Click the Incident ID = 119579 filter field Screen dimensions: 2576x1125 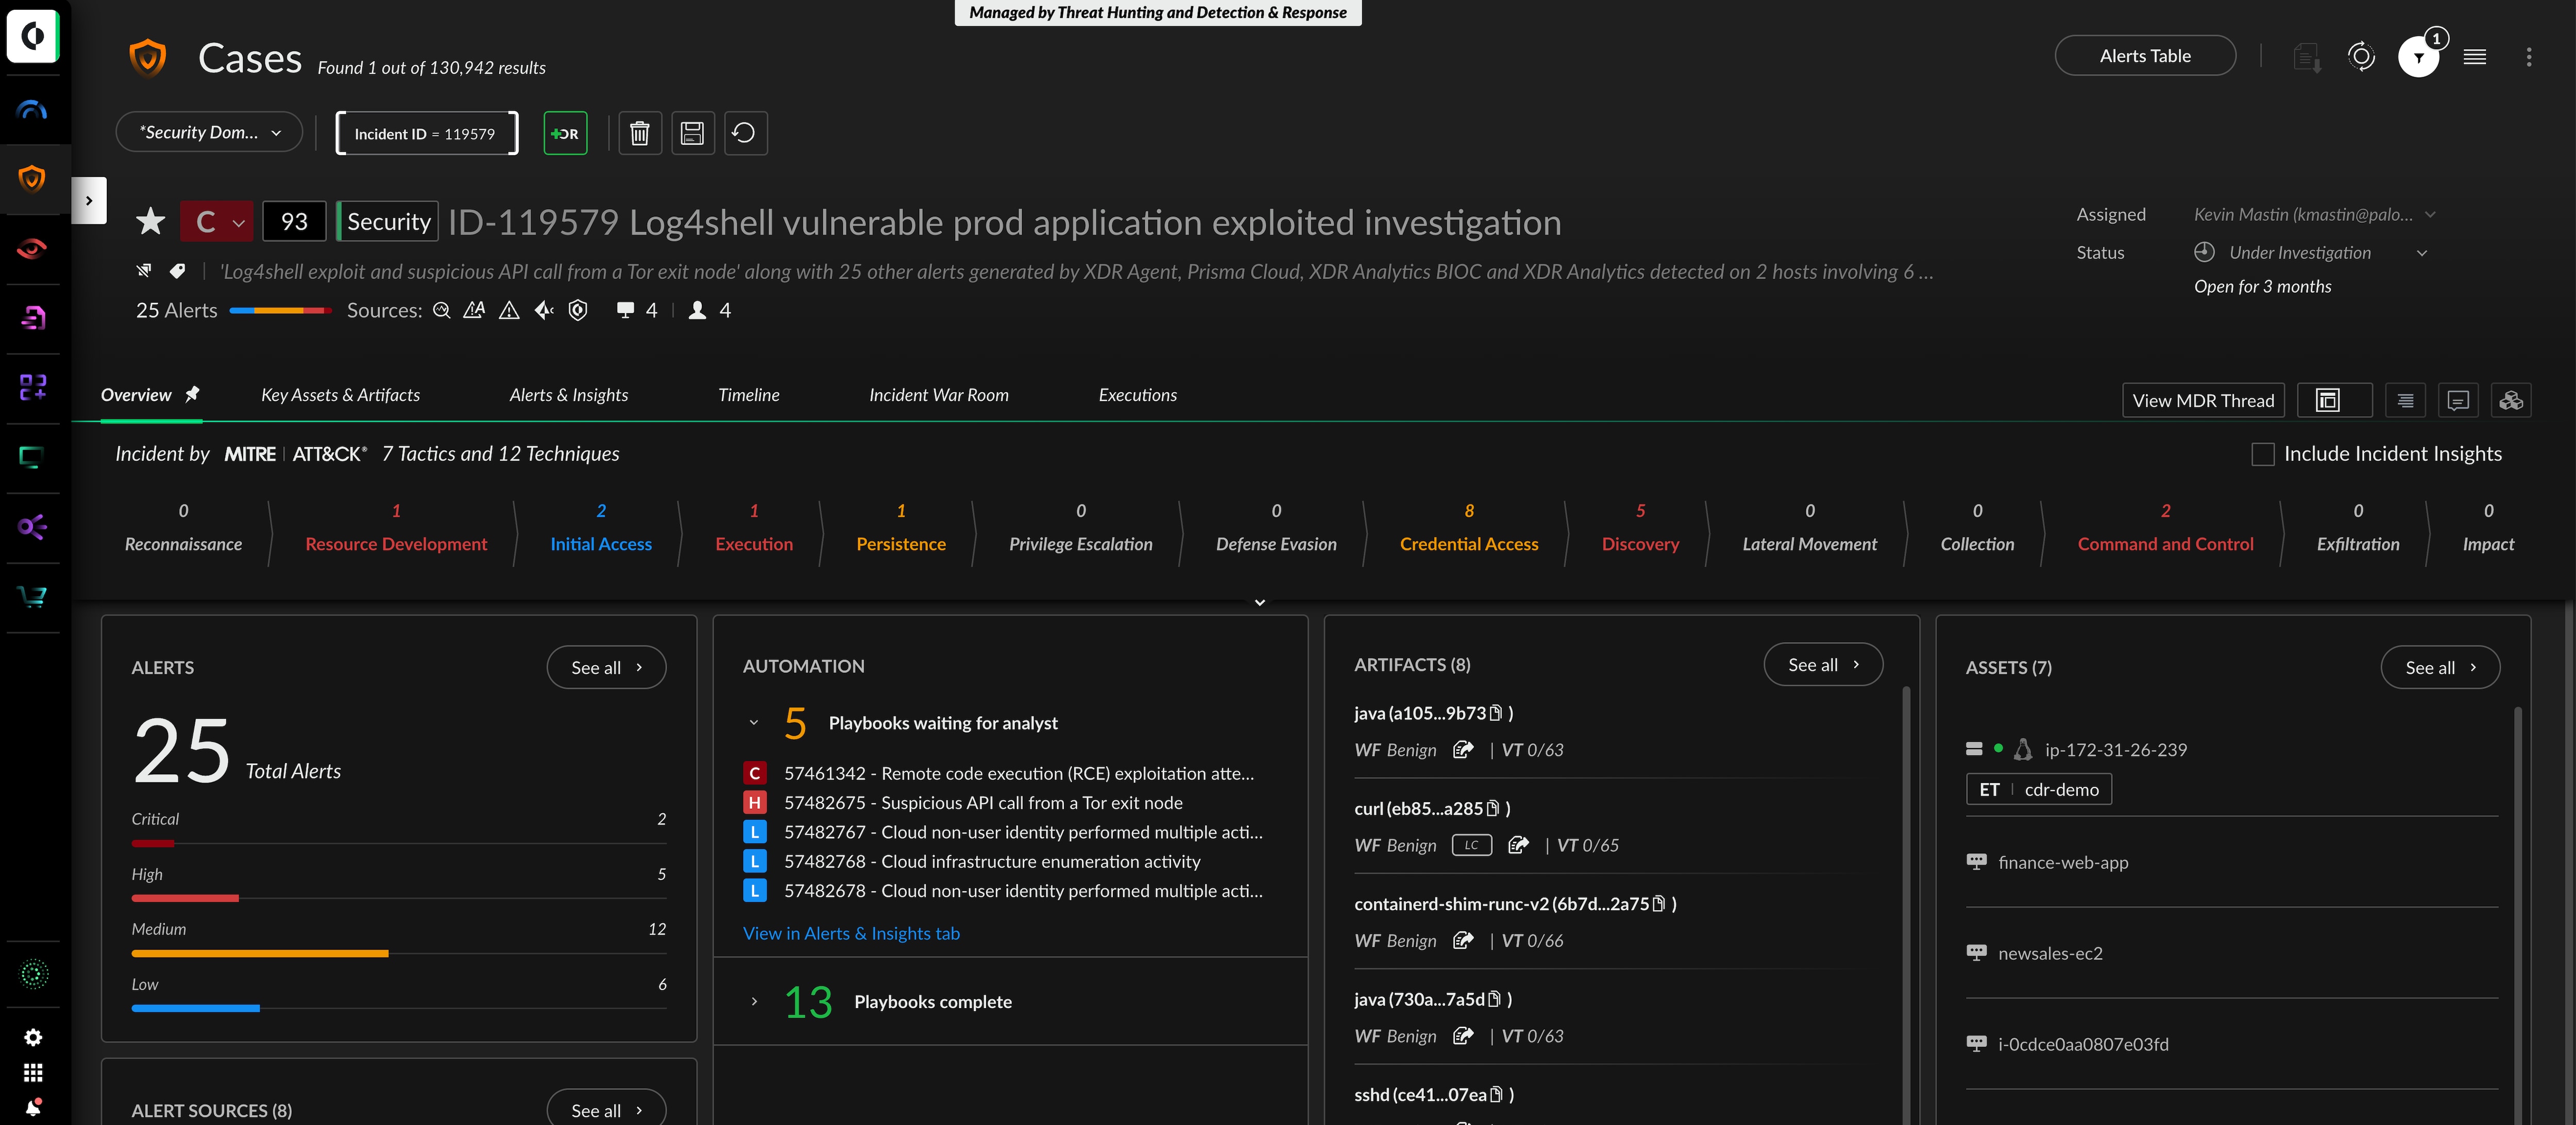[426, 133]
